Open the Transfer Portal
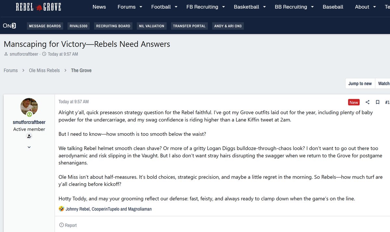This screenshot has width=390, height=232. [189, 26]
